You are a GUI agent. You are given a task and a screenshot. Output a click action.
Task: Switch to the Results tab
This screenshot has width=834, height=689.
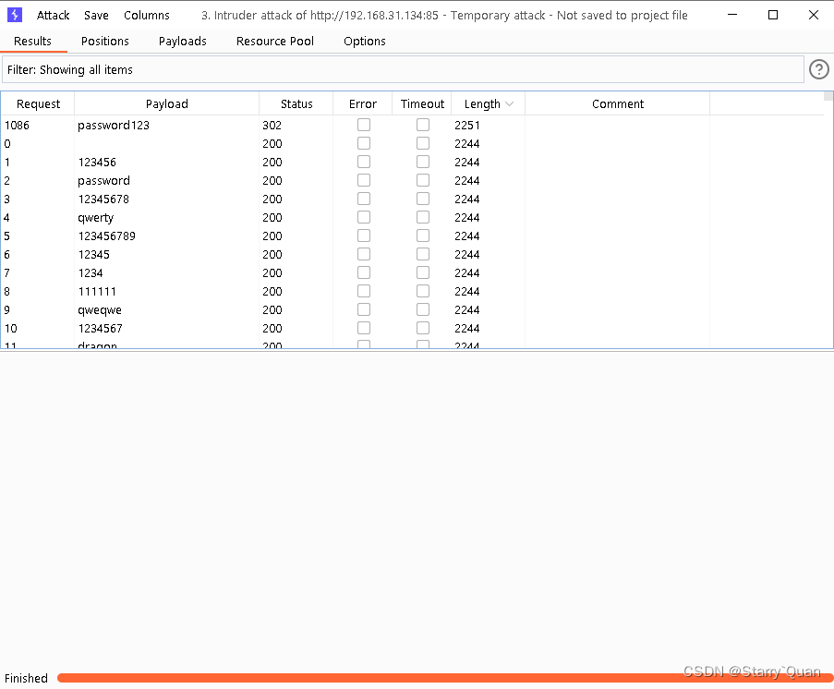click(34, 41)
